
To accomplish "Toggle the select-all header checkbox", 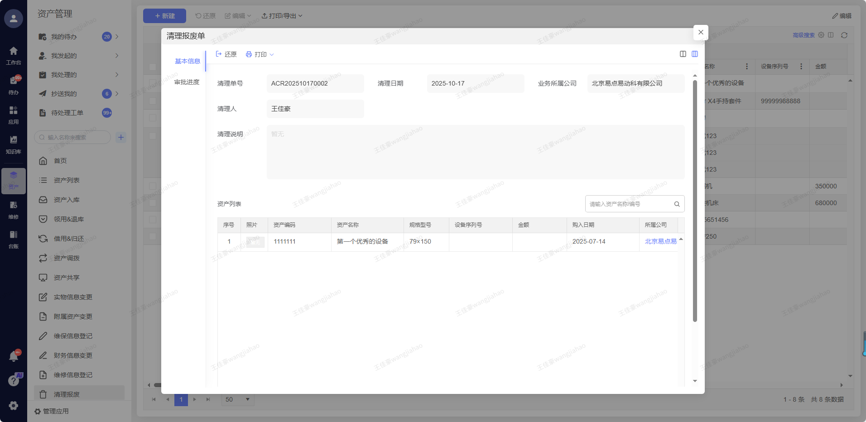I will pyautogui.click(x=153, y=67).
